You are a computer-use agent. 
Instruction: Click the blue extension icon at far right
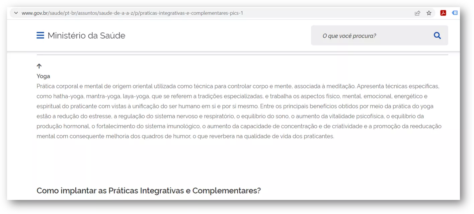coord(455,13)
